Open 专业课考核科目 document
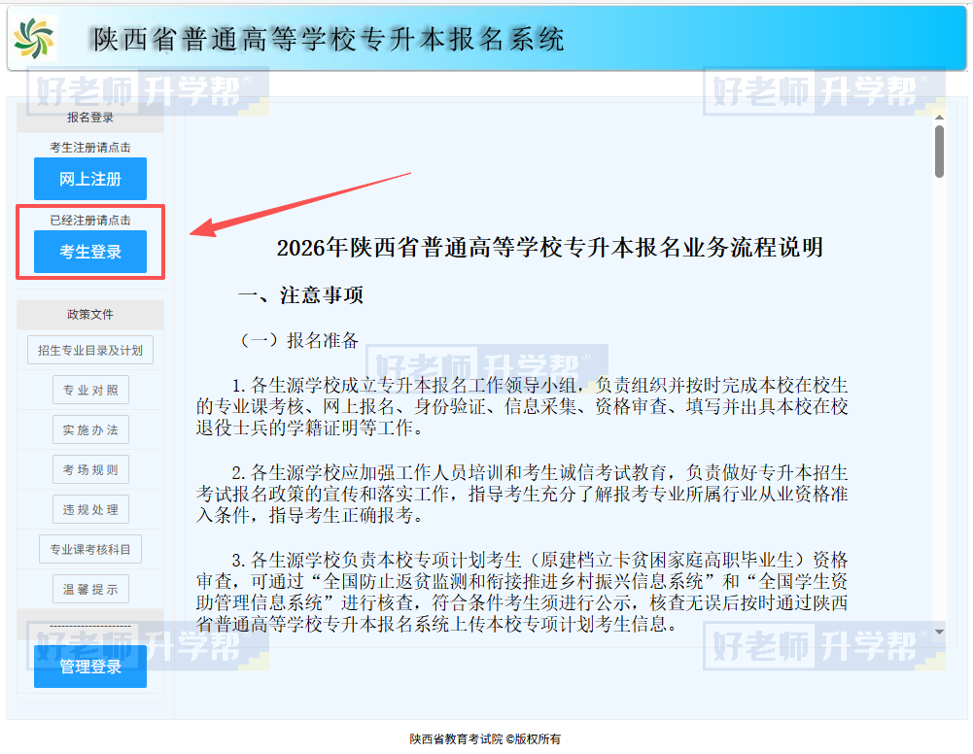 click(x=90, y=549)
